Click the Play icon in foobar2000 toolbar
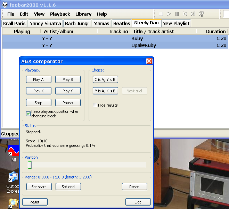The width and height of the screenshot is (229, 209). [169, 14]
